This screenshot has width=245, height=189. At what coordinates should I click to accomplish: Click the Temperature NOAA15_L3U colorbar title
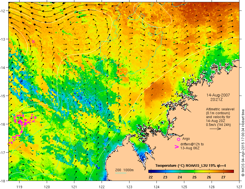click(x=190, y=166)
